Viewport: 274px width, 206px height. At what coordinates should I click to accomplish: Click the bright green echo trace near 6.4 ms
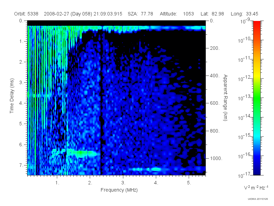81,153
